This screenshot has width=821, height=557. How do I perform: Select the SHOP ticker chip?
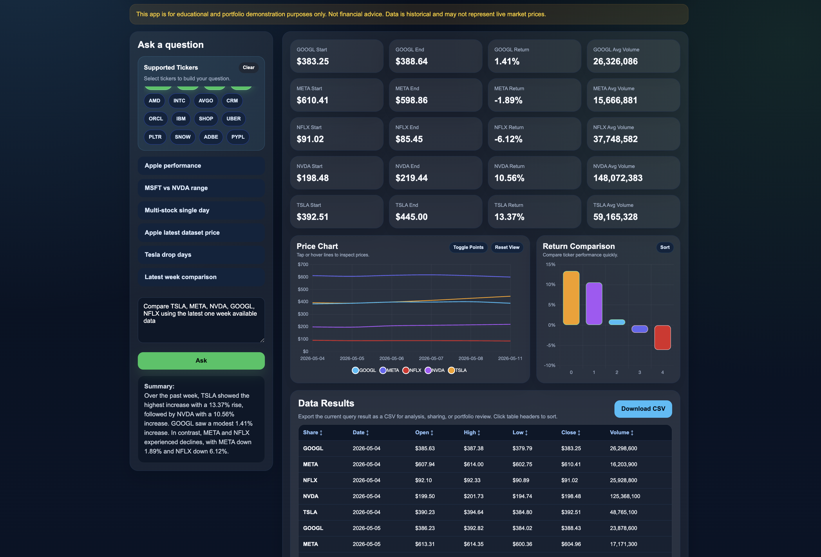[206, 119]
